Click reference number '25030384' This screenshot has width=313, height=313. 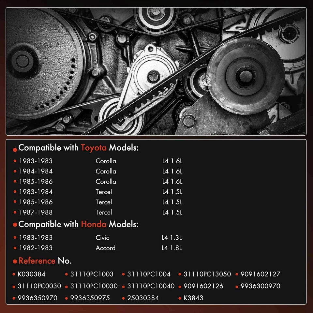click(143, 298)
